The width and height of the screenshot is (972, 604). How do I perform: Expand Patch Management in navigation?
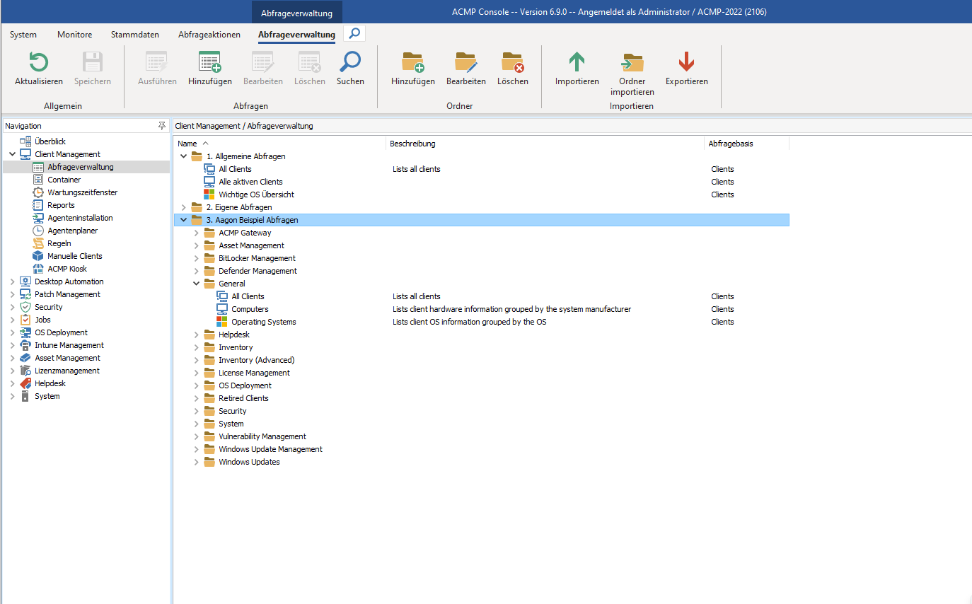pos(12,294)
